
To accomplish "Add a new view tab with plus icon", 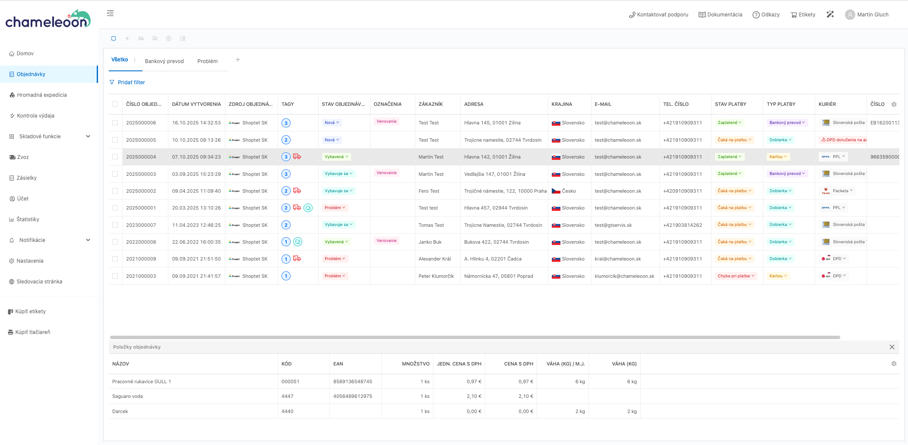I will [238, 60].
